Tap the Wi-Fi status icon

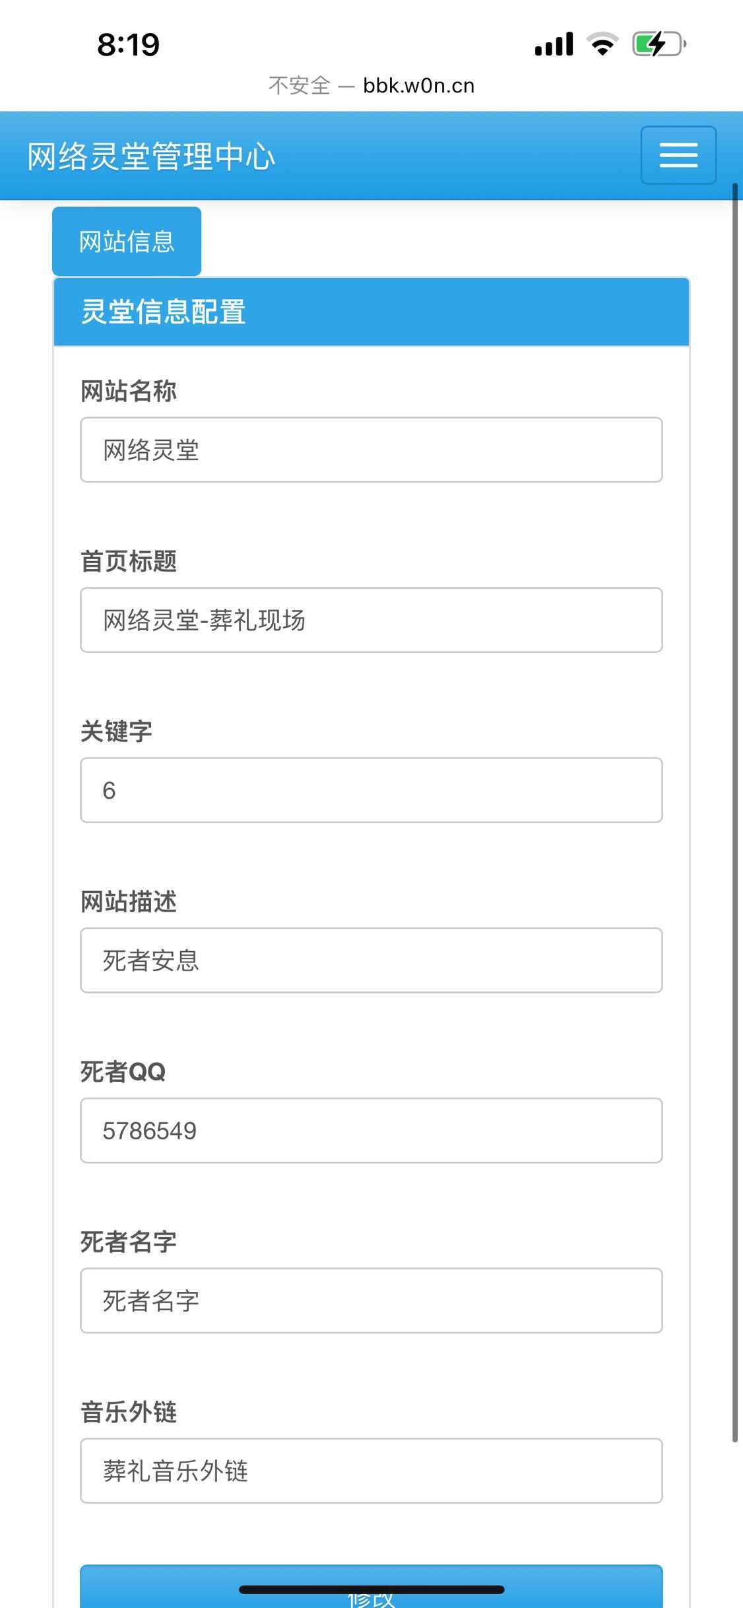[x=602, y=44]
